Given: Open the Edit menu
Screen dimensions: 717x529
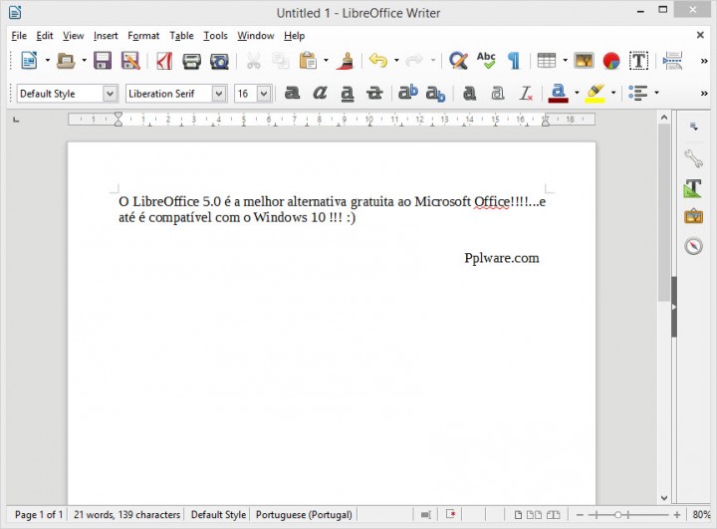Looking at the screenshot, I should click(x=45, y=36).
